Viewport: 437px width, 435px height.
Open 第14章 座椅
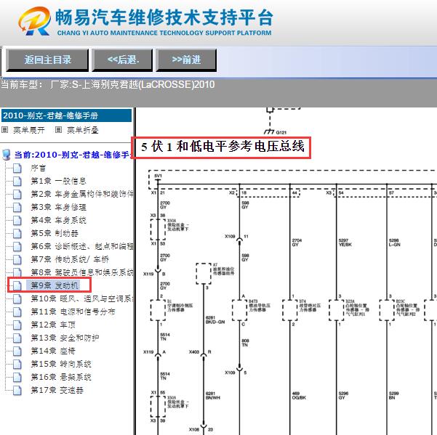pos(53,351)
